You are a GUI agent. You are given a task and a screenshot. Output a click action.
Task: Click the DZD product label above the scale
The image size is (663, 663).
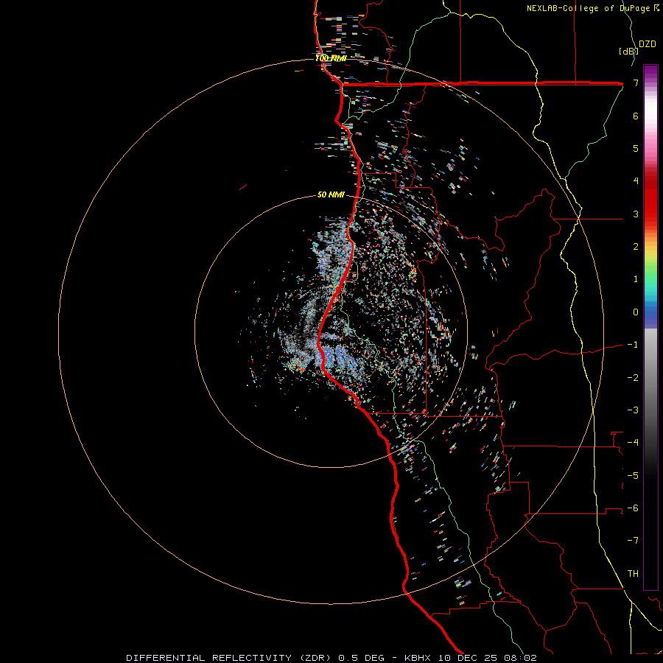(648, 44)
